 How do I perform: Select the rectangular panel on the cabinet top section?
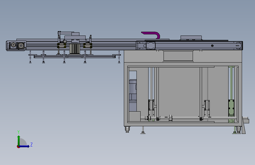[178, 56]
